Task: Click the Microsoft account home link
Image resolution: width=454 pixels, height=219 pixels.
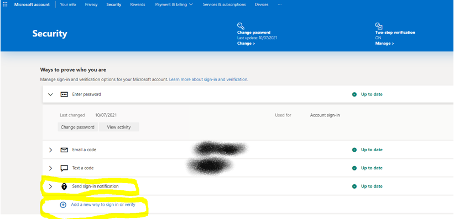Action: pos(32,4)
